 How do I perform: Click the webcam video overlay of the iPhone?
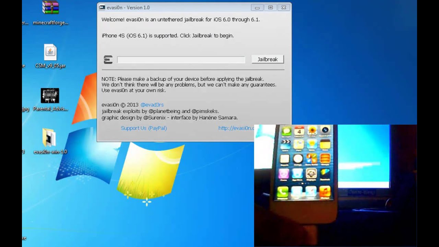pos(335,186)
